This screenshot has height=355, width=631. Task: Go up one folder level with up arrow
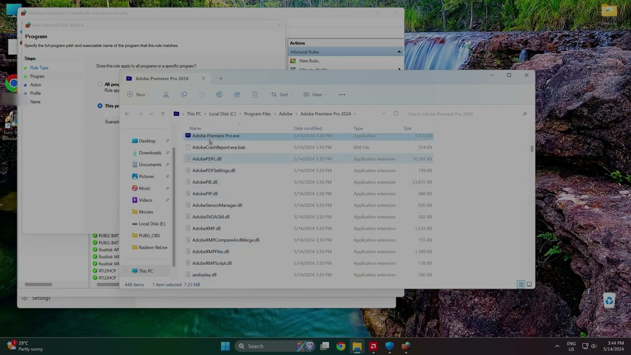tap(163, 114)
